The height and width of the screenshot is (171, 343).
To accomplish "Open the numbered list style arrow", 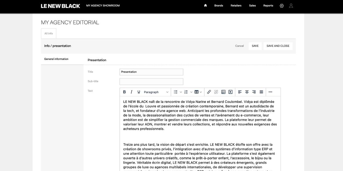I will [191, 92].
